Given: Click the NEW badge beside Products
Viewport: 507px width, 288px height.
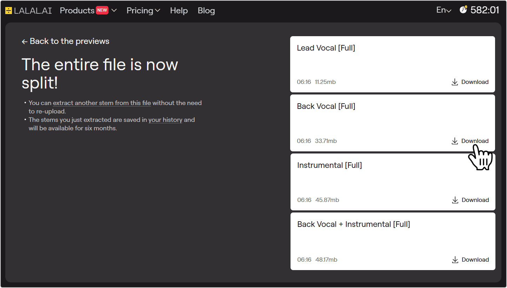Looking at the screenshot, I should pos(102,10).
